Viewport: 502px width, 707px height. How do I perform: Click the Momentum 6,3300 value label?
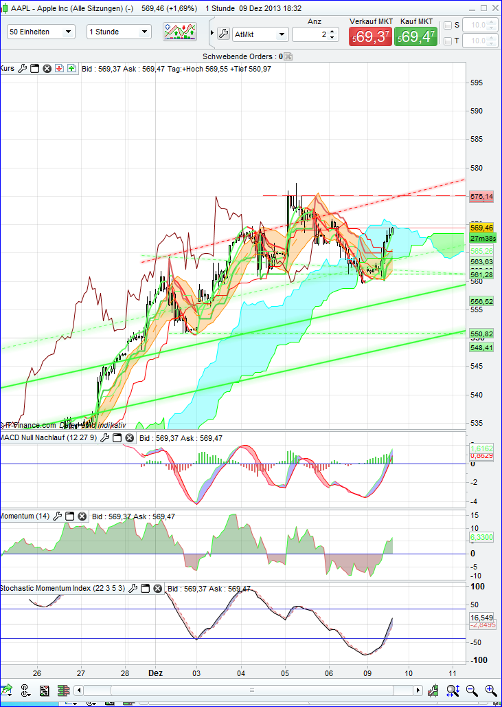[x=483, y=537]
